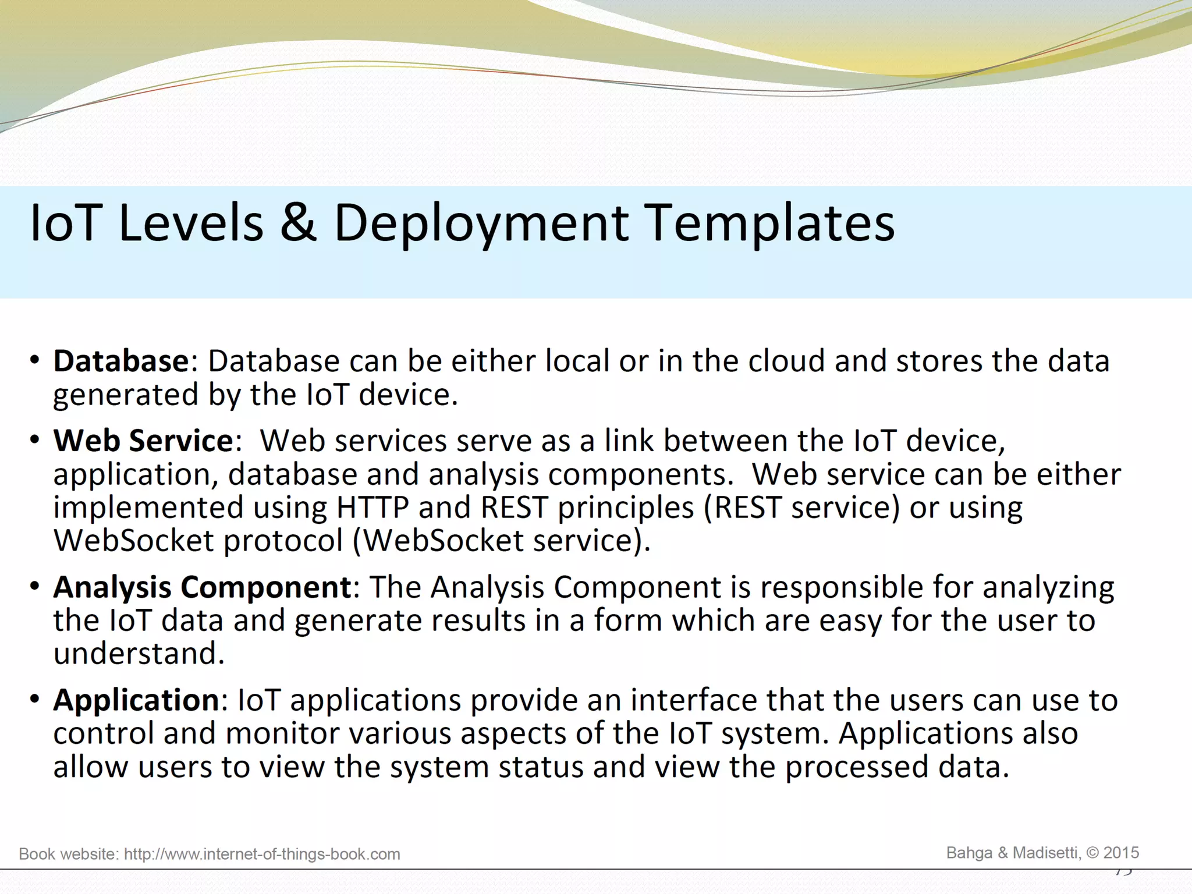Click the bold 'Web Service' heading
The width and height of the screenshot is (1192, 894).
tap(143, 441)
